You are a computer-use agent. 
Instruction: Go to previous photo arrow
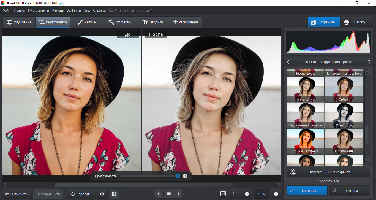point(159,194)
